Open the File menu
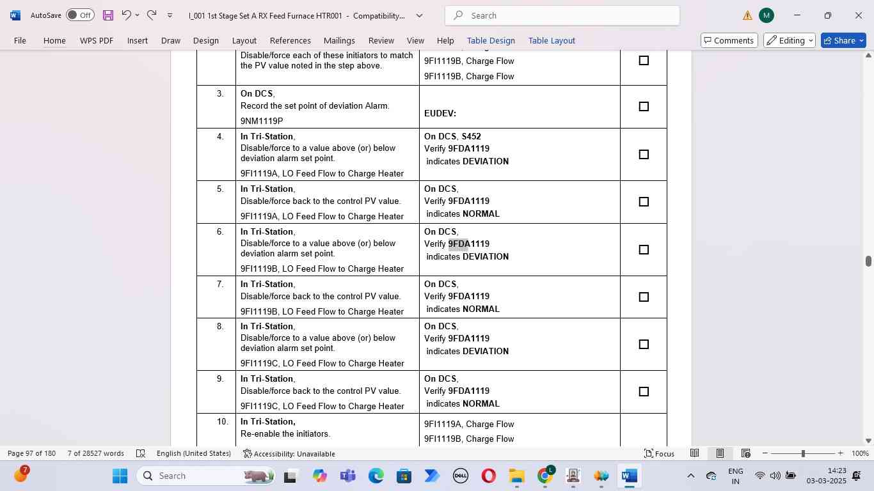874x491 pixels. [x=20, y=40]
